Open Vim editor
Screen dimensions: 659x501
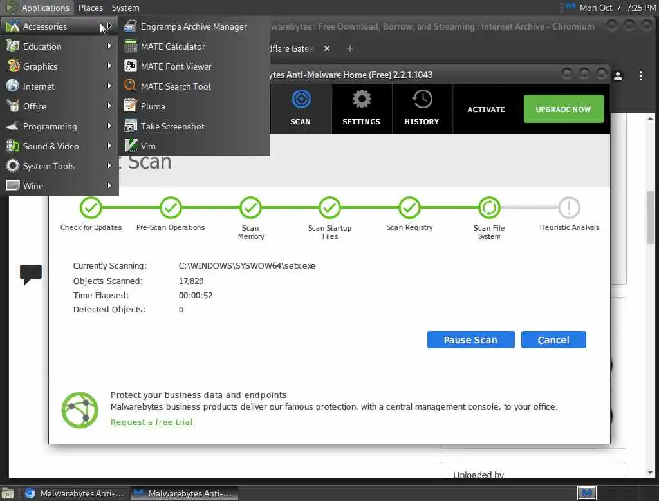click(193, 146)
